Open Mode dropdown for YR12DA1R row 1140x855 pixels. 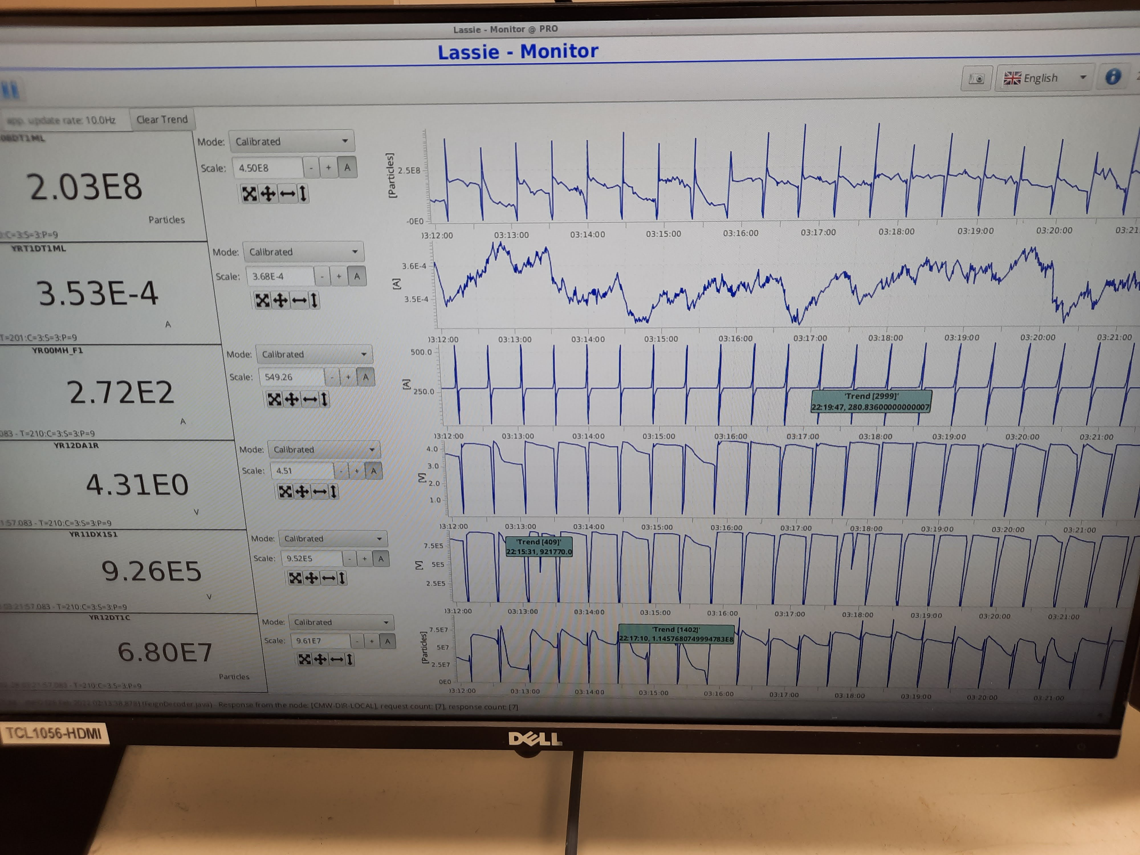tap(324, 449)
